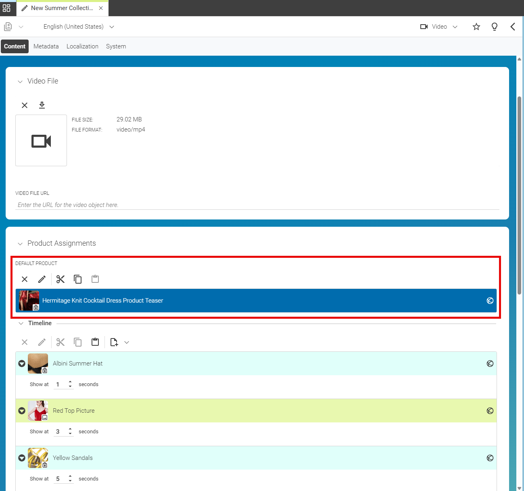This screenshot has width=524, height=491.
Task: Click Hermitage Knit Cocktail Dress thumbnail
Action: coord(29,301)
